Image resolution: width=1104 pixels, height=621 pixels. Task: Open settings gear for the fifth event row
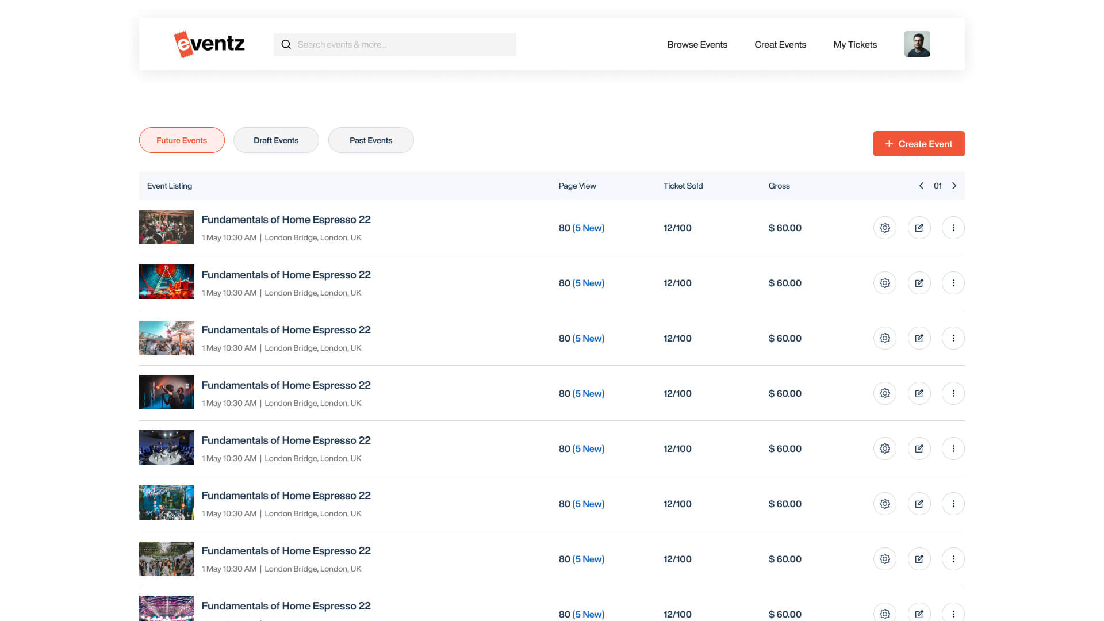(x=884, y=448)
